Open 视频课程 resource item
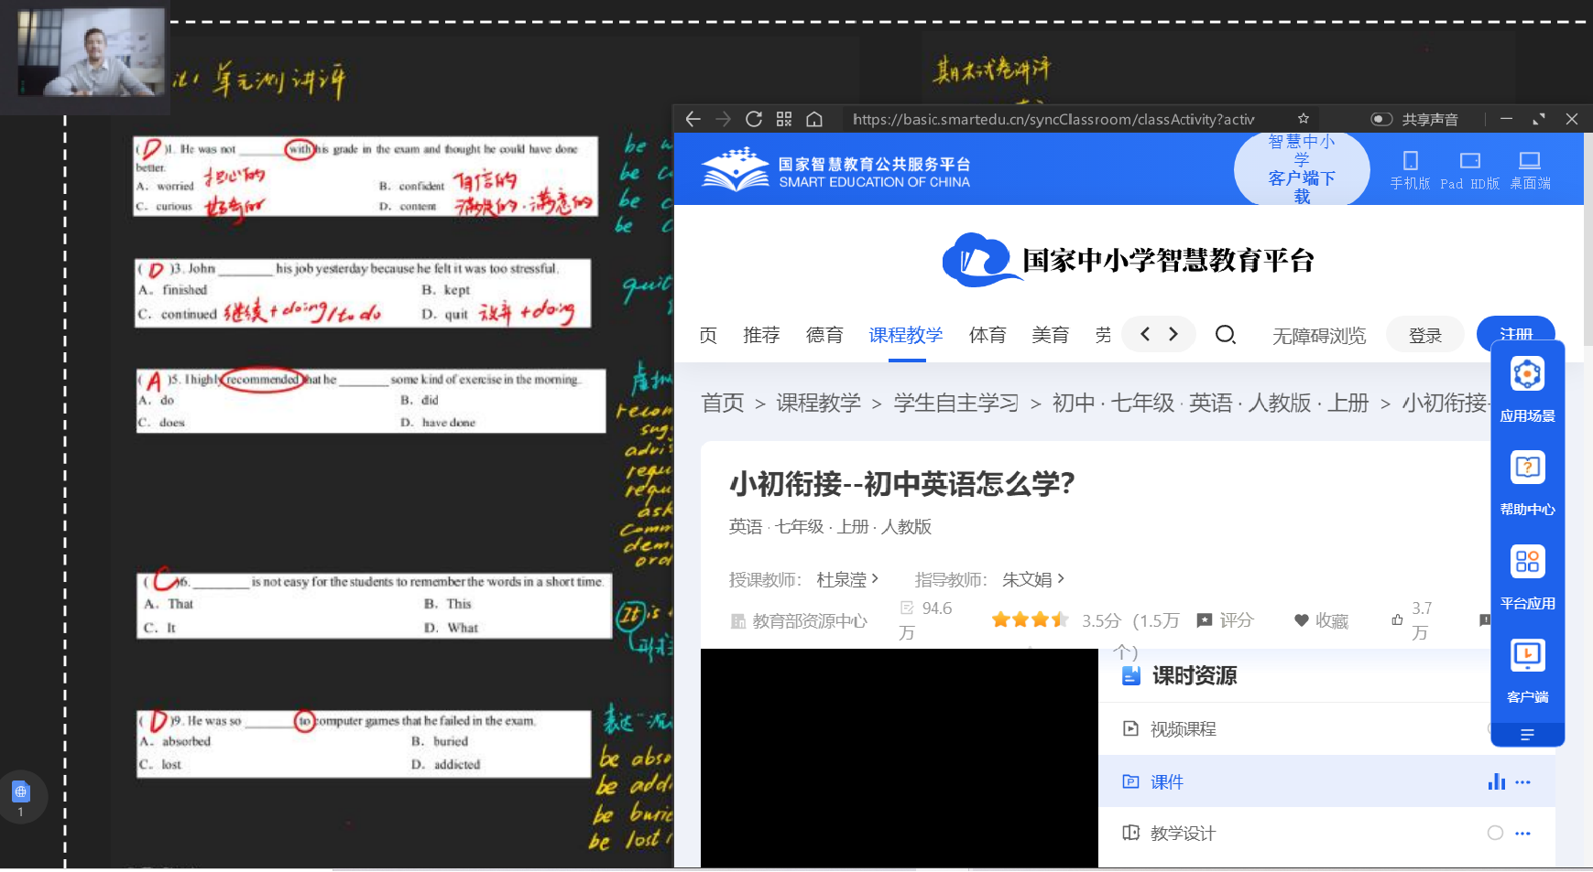1593x872 pixels. [x=1183, y=729]
